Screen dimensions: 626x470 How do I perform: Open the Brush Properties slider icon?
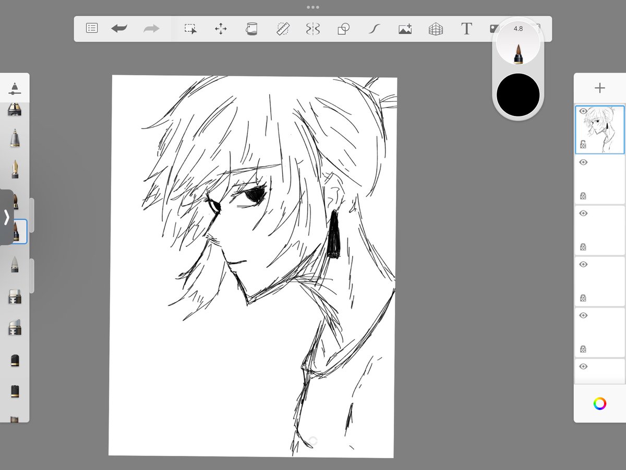pos(15,88)
